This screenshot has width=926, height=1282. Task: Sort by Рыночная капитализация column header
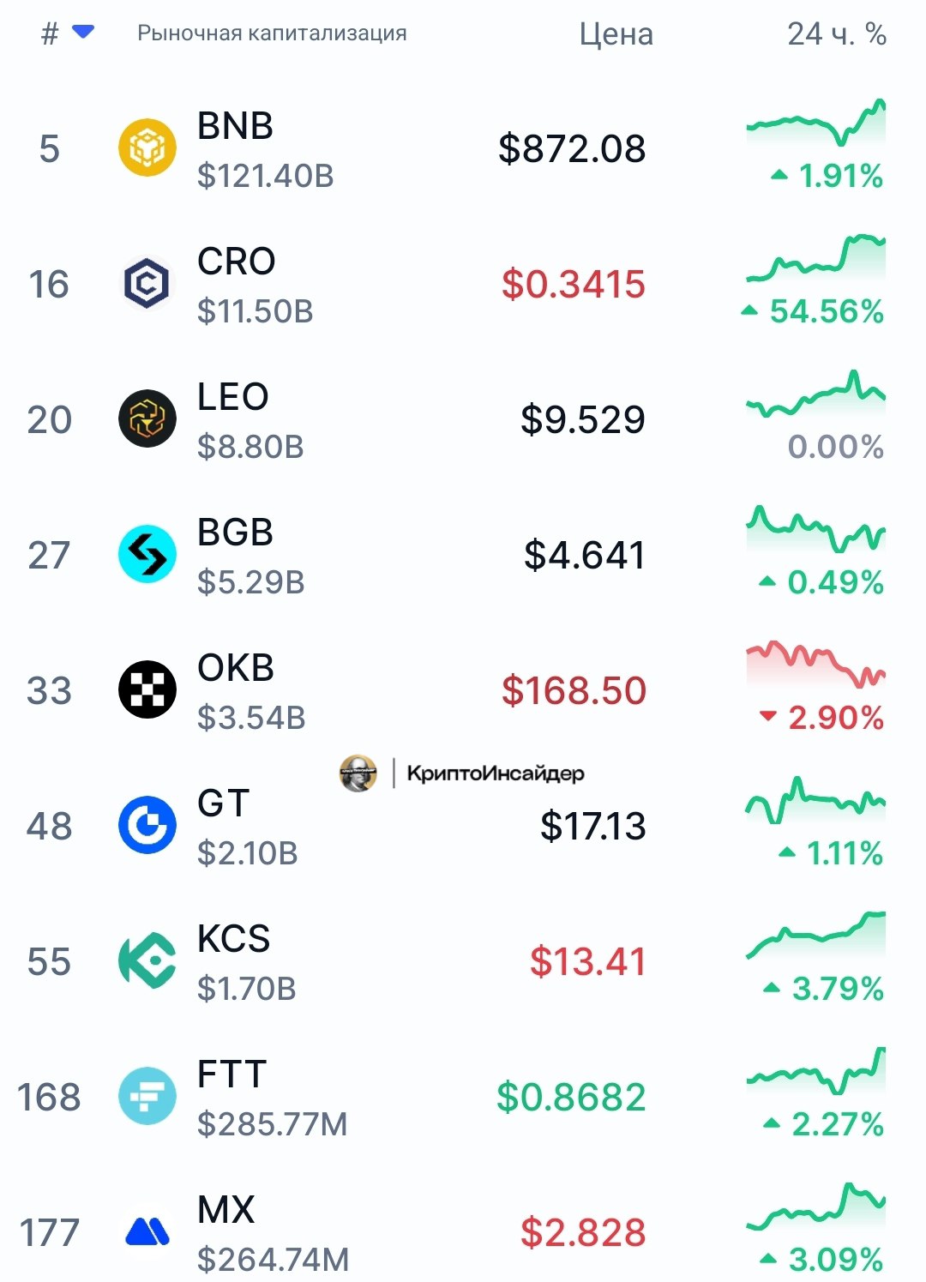(272, 33)
